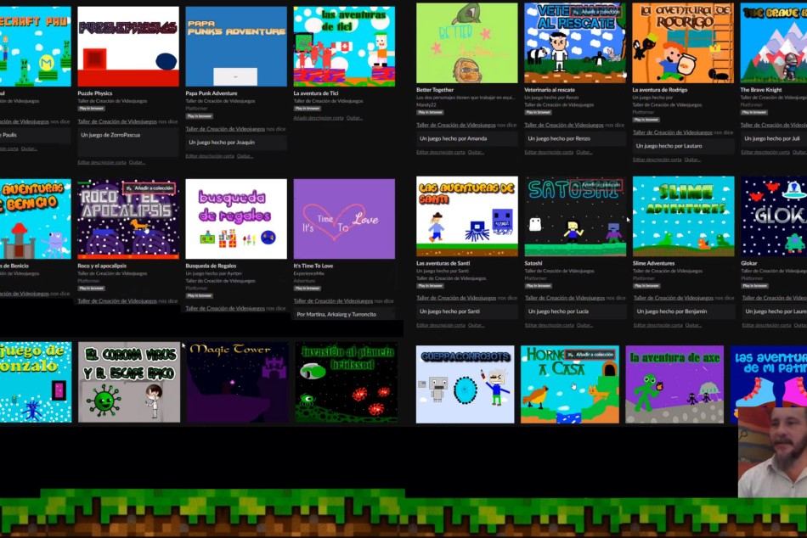Select El Corona Virus y el Escape Epico thumbnail
This screenshot has height=538, width=807.
click(x=129, y=383)
